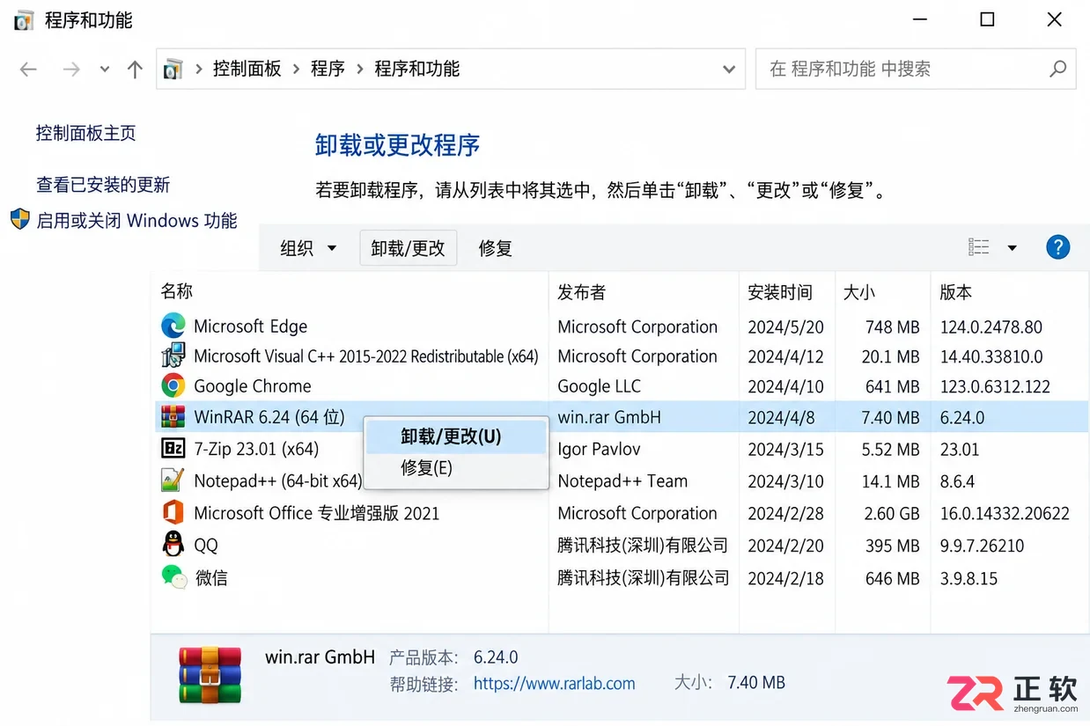Click the Microsoft Office program icon

(173, 512)
